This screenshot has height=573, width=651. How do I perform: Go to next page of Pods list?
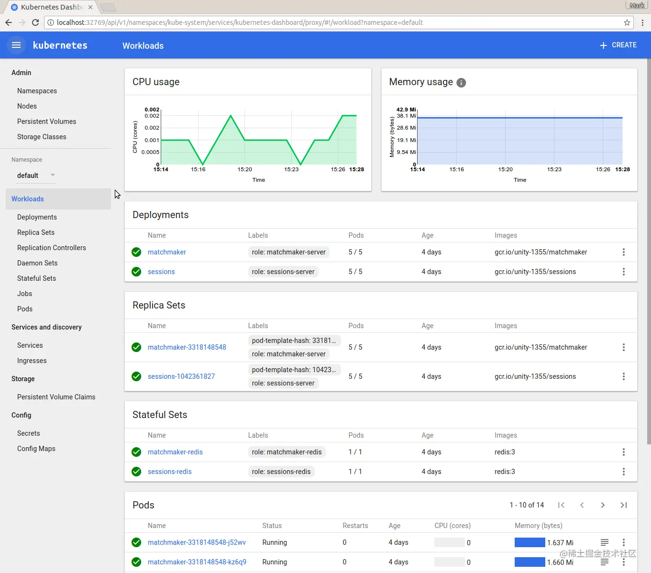pos(603,505)
